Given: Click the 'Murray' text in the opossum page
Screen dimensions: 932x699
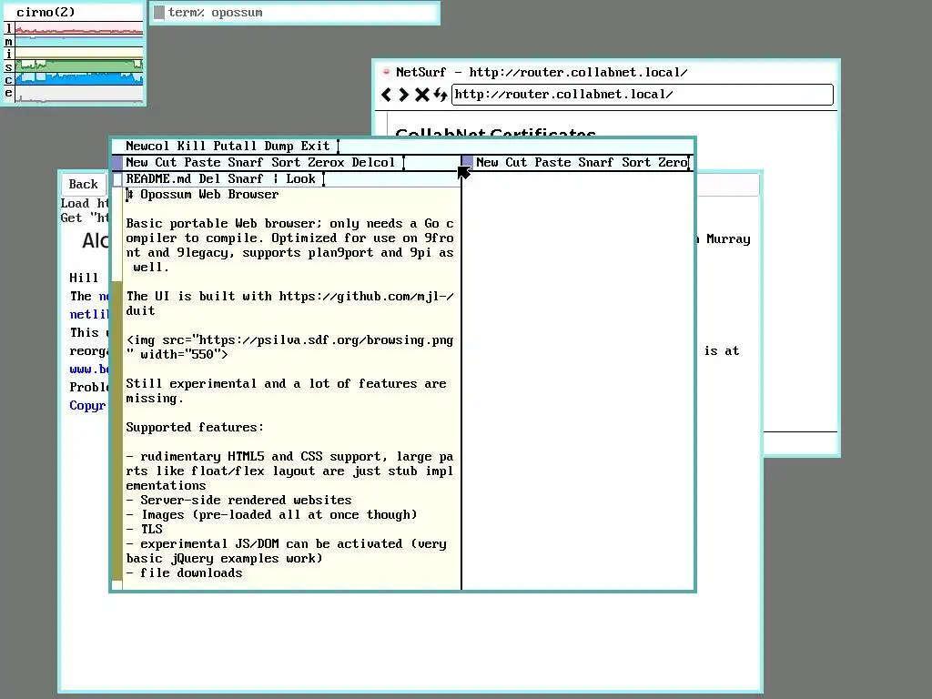Looking at the screenshot, I should pos(728,239).
